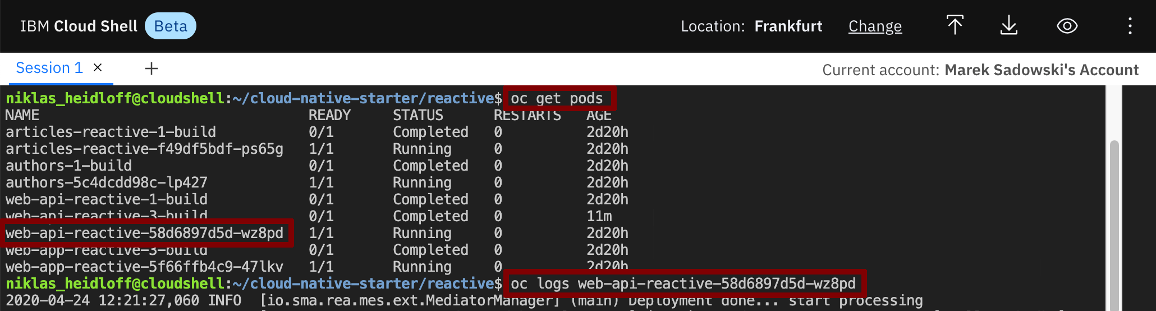Click the web-api-reactive-58d6897d5d-wz8pd pod name
This screenshot has height=311, width=1156.
pyautogui.click(x=145, y=233)
